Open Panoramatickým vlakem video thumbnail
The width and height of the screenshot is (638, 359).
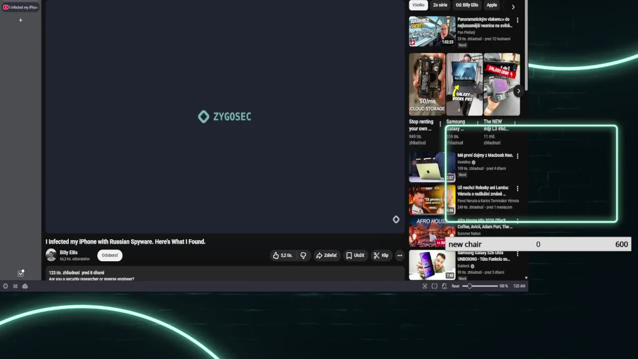[432, 31]
